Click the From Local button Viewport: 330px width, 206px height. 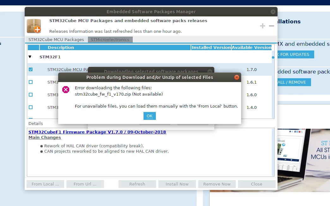click(x=45, y=184)
